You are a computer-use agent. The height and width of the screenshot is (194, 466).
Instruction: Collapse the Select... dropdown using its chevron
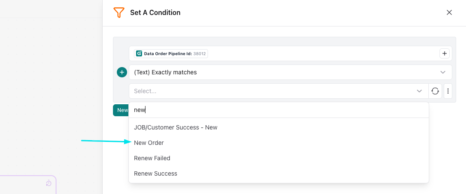click(x=419, y=91)
